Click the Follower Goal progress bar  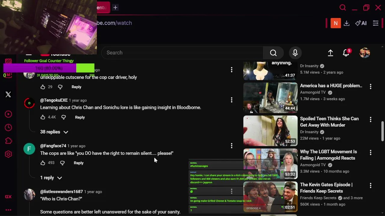pyautogui.click(x=49, y=68)
